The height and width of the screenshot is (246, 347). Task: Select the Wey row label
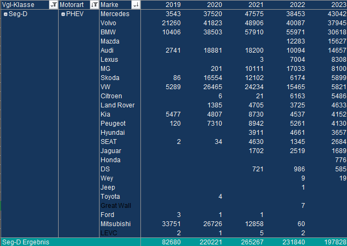(x=107, y=178)
